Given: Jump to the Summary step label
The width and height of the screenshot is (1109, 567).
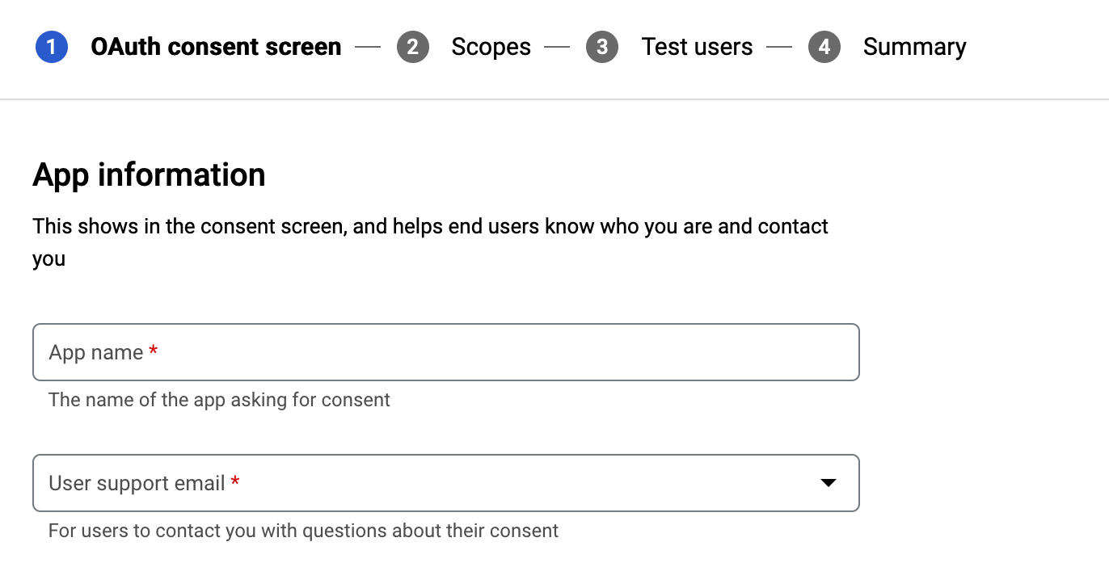Looking at the screenshot, I should (x=914, y=47).
